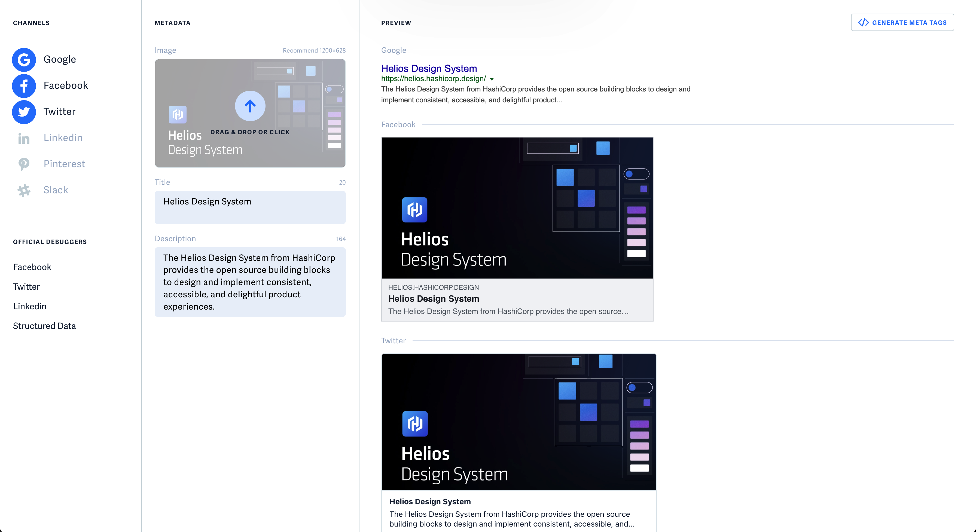976x532 pixels.
Task: Disable the Twitter channel icon
Action: click(24, 112)
